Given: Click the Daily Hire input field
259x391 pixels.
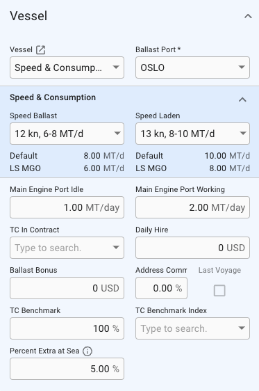Looking at the screenshot, I should click(x=192, y=248).
